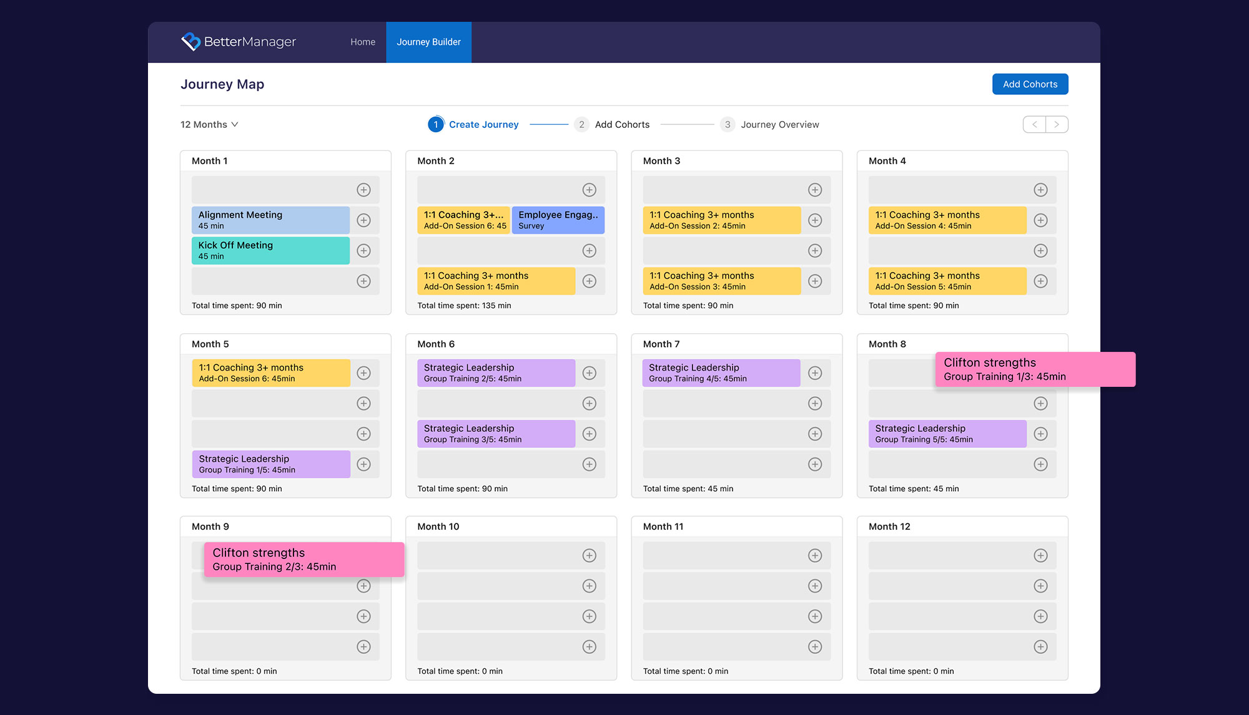Open the 12 Months duration dropdown

pyautogui.click(x=209, y=125)
